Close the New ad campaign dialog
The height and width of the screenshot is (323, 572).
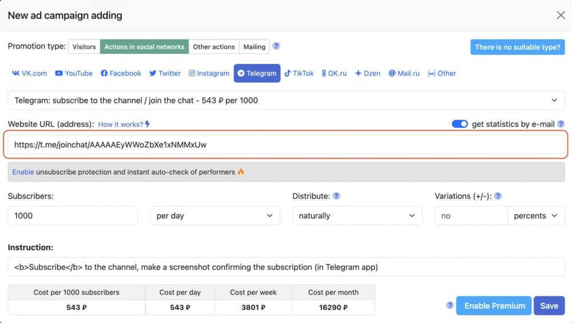point(561,15)
